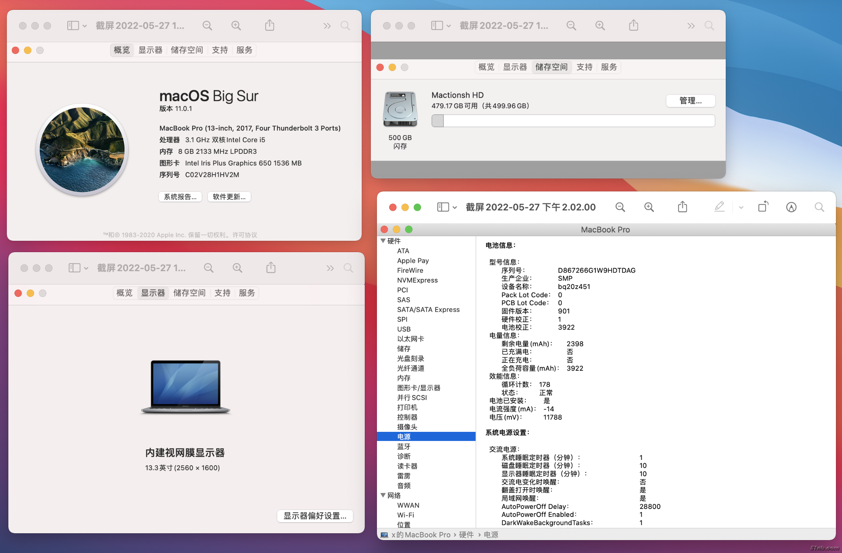The height and width of the screenshot is (553, 842).
Task: Open share menu in battery screenshot window
Action: coord(682,207)
